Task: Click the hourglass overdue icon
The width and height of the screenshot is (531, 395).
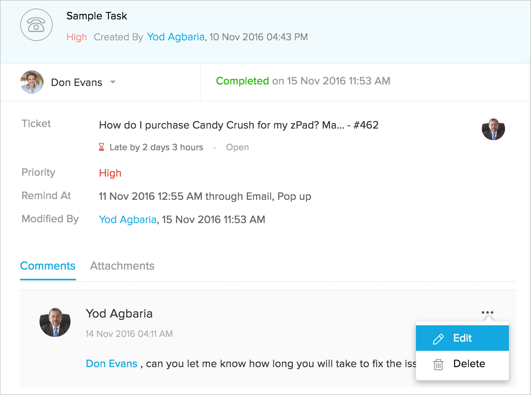Action: tap(101, 147)
